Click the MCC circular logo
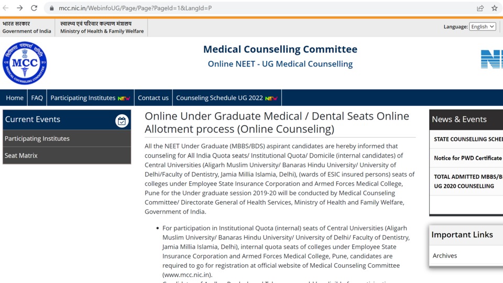The height and width of the screenshot is (283, 503). click(25, 63)
